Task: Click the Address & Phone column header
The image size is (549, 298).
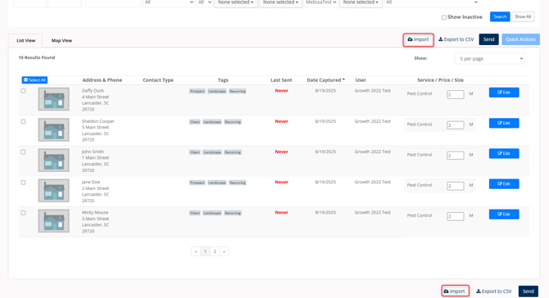Action: tap(102, 80)
